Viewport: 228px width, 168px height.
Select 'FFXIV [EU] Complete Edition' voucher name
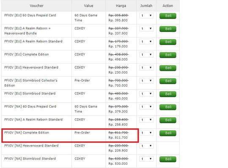point(27,54)
